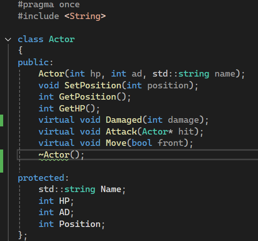Image resolution: width=258 pixels, height=241 pixels.
Task: Click the green change marker beside Damaged line
Action: coord(1,120)
